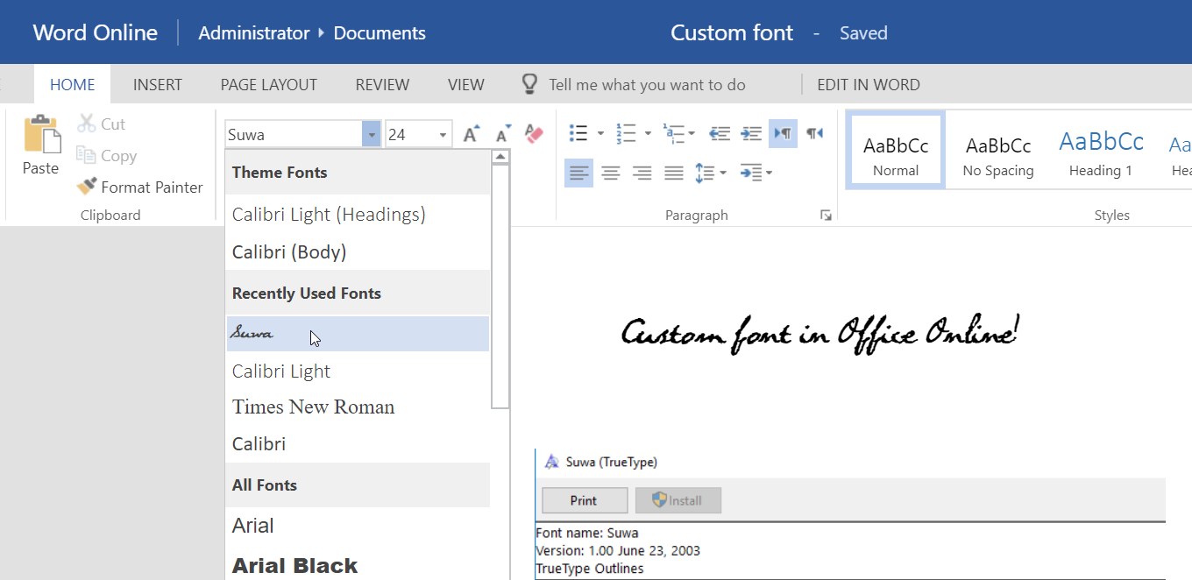Select Suwa in recently used fonts

point(358,334)
